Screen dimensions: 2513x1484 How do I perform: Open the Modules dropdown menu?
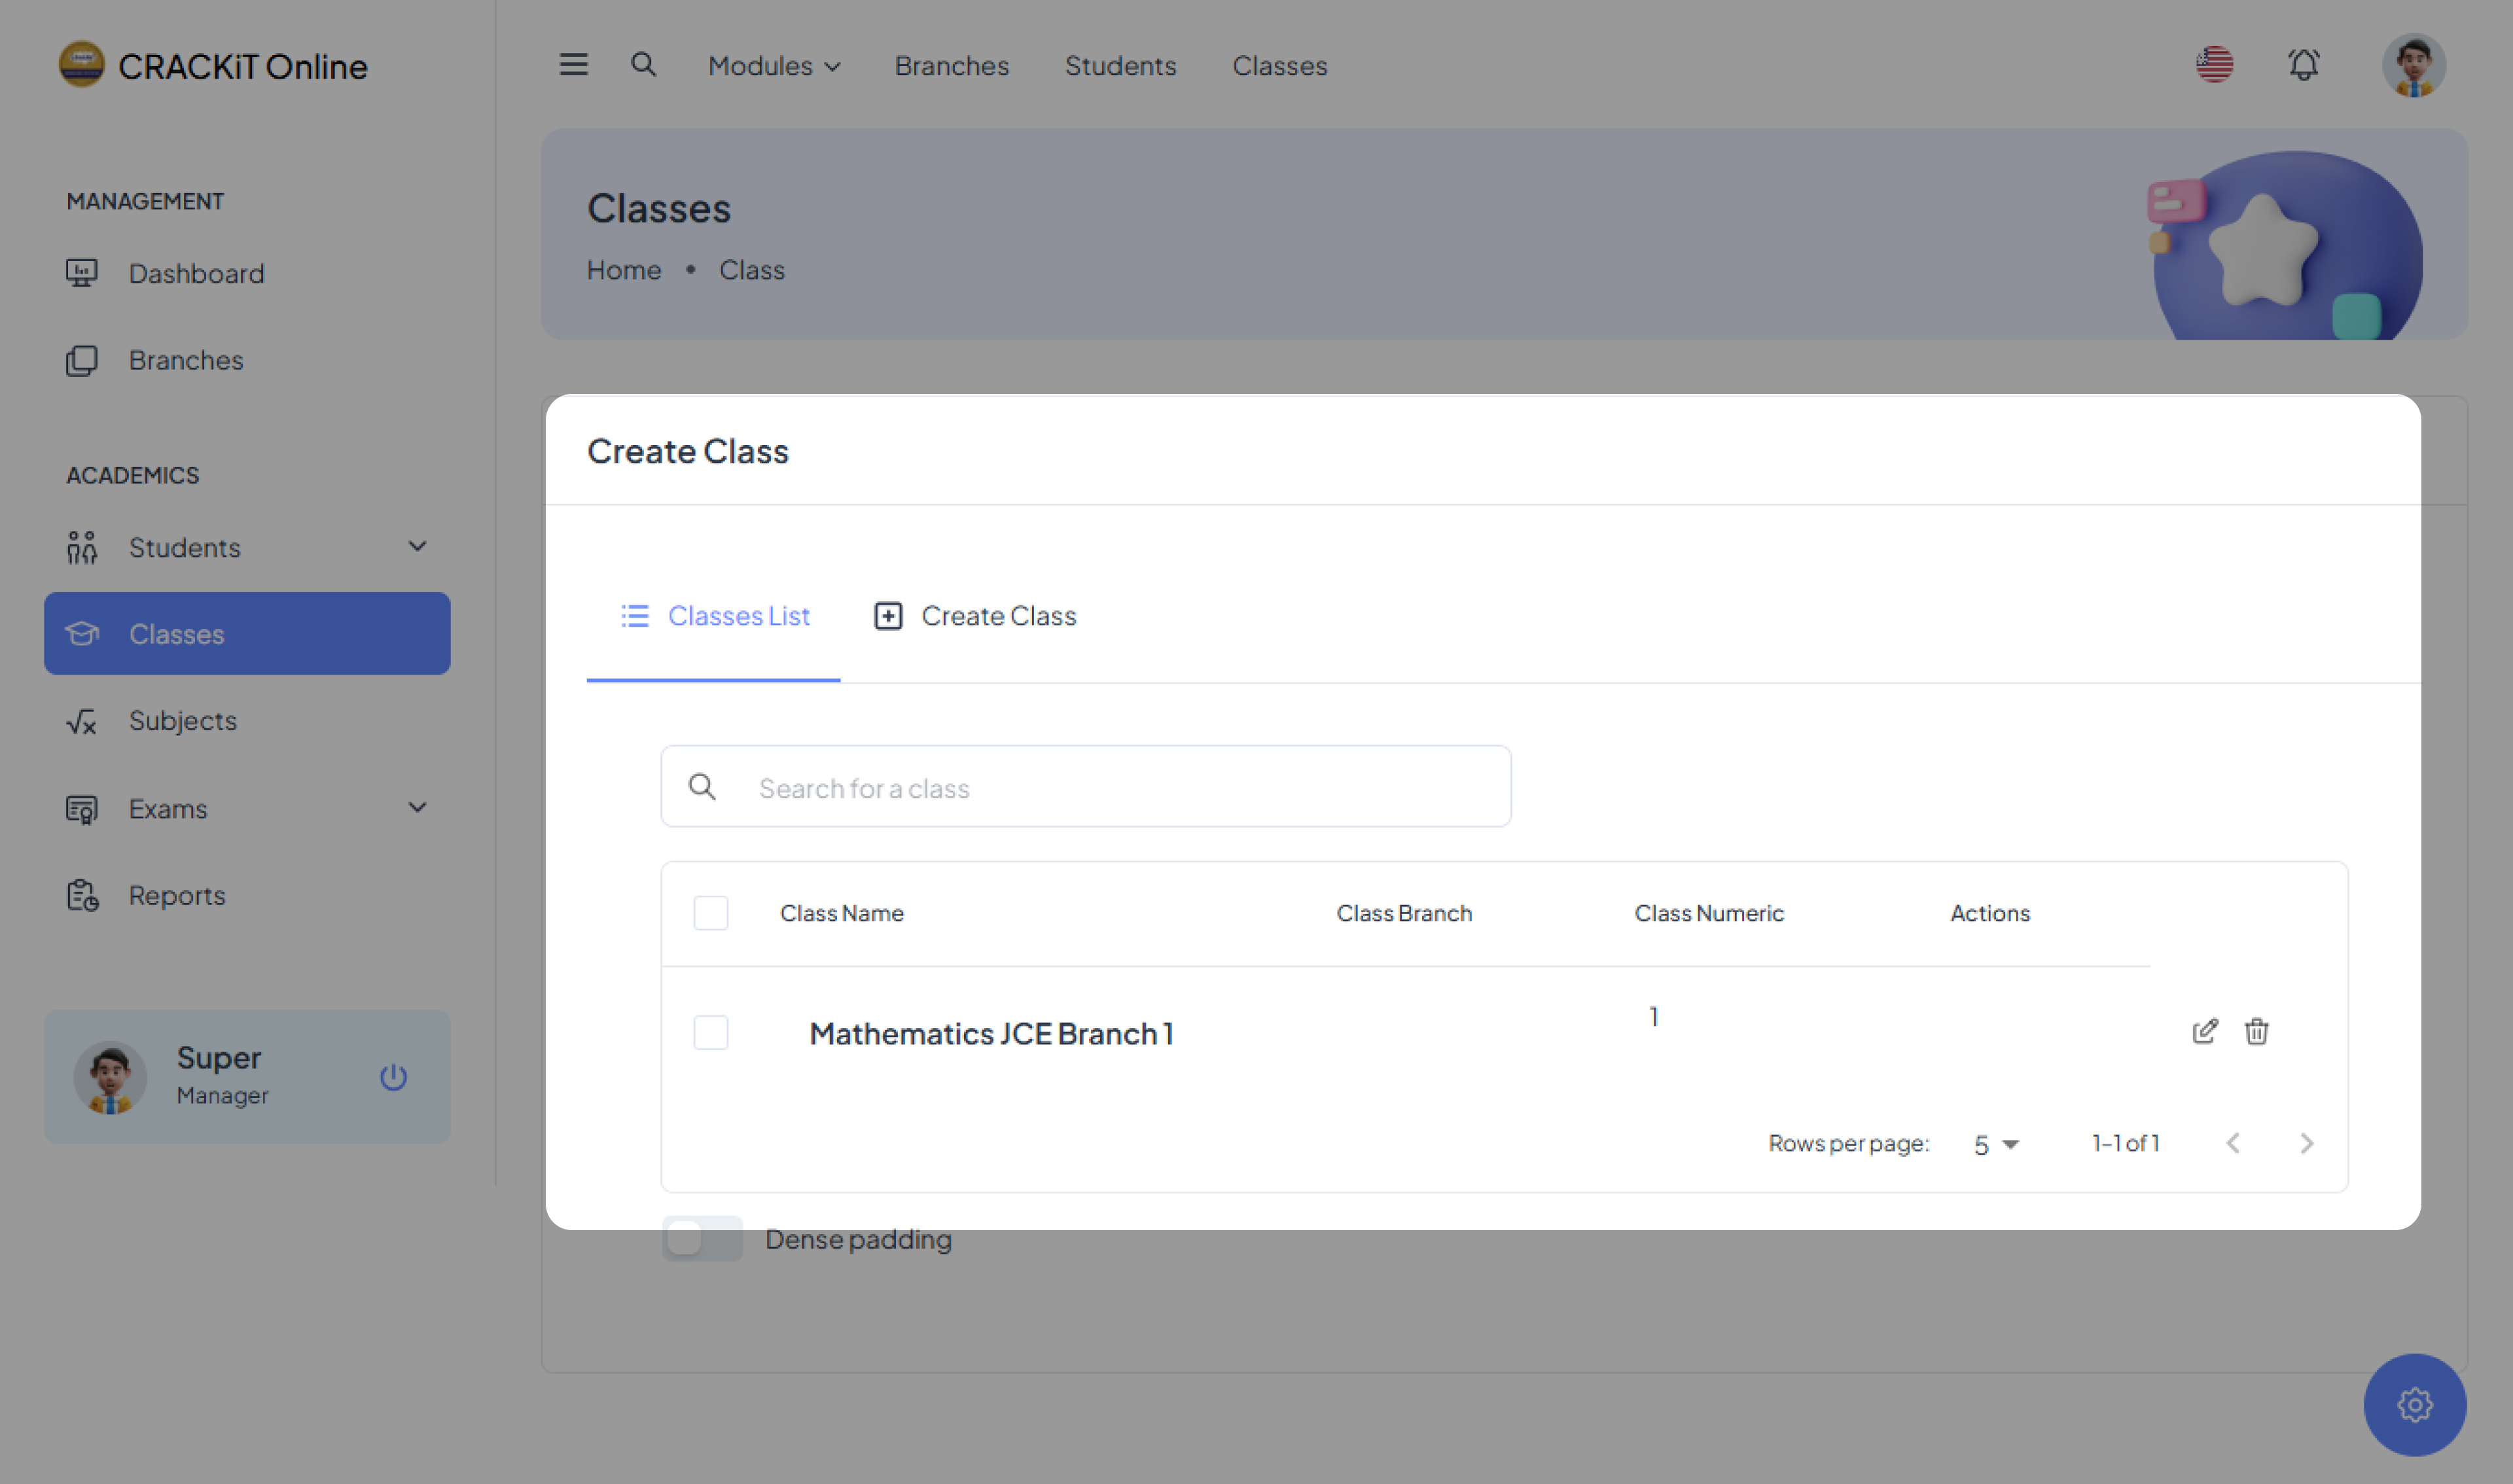click(x=773, y=66)
